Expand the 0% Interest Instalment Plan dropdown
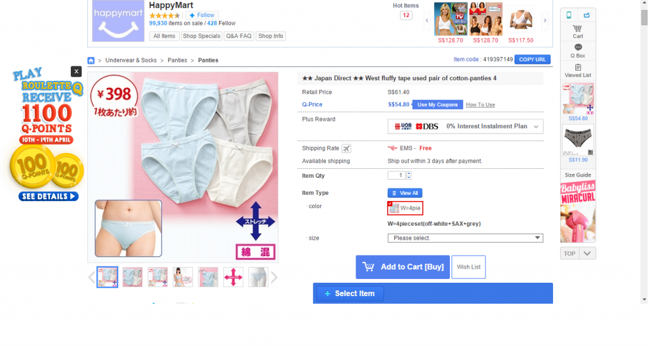Screen dimensions: 648x346 pyautogui.click(x=537, y=127)
